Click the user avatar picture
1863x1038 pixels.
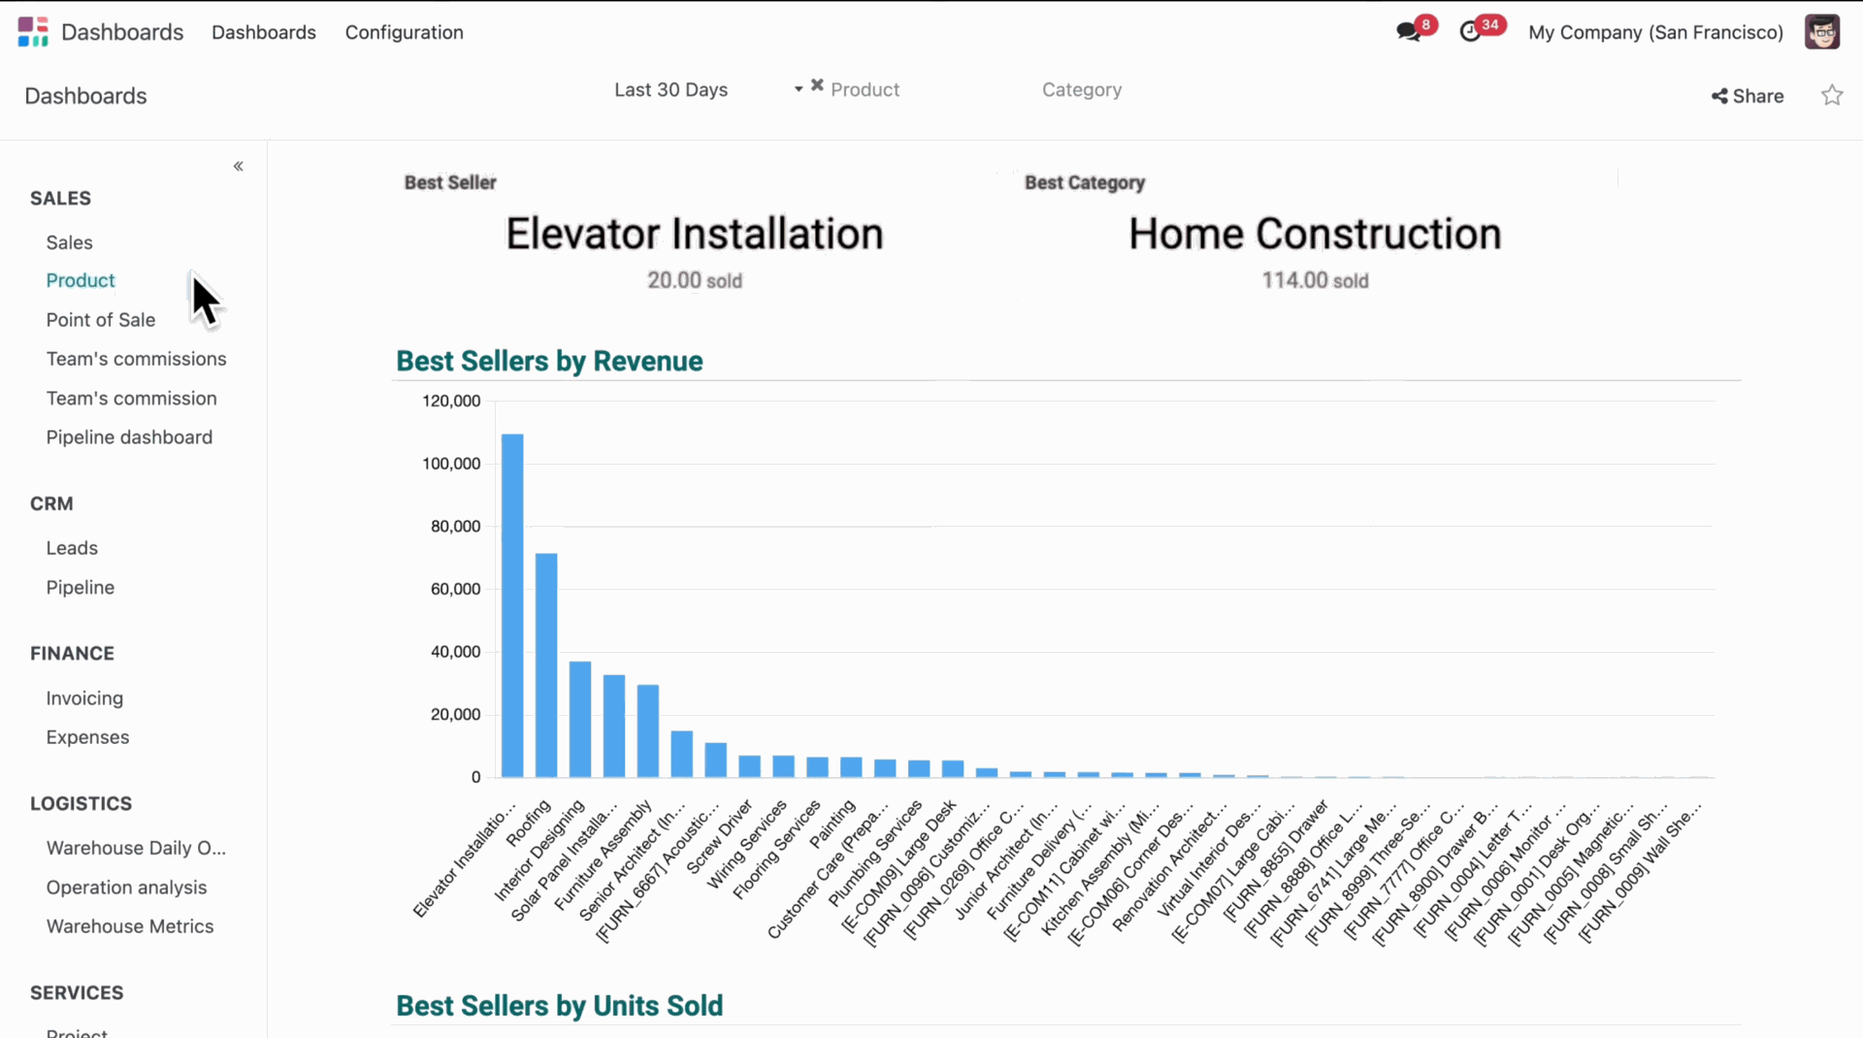1821,32
